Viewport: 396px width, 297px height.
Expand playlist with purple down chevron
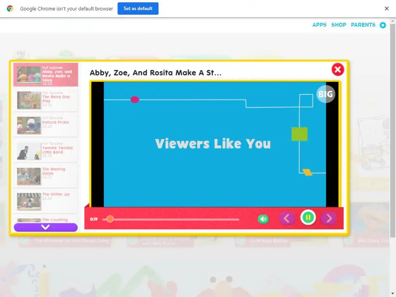click(x=46, y=227)
